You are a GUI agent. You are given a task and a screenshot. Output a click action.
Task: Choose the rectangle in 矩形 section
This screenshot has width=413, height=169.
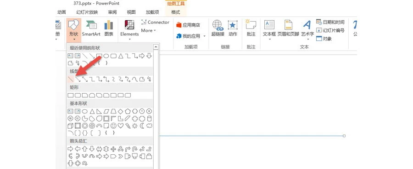70,95
